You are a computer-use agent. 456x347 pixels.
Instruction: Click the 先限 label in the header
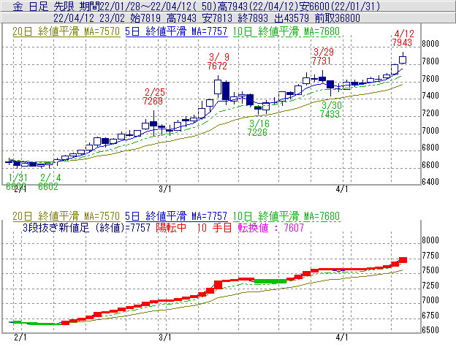(64, 7)
